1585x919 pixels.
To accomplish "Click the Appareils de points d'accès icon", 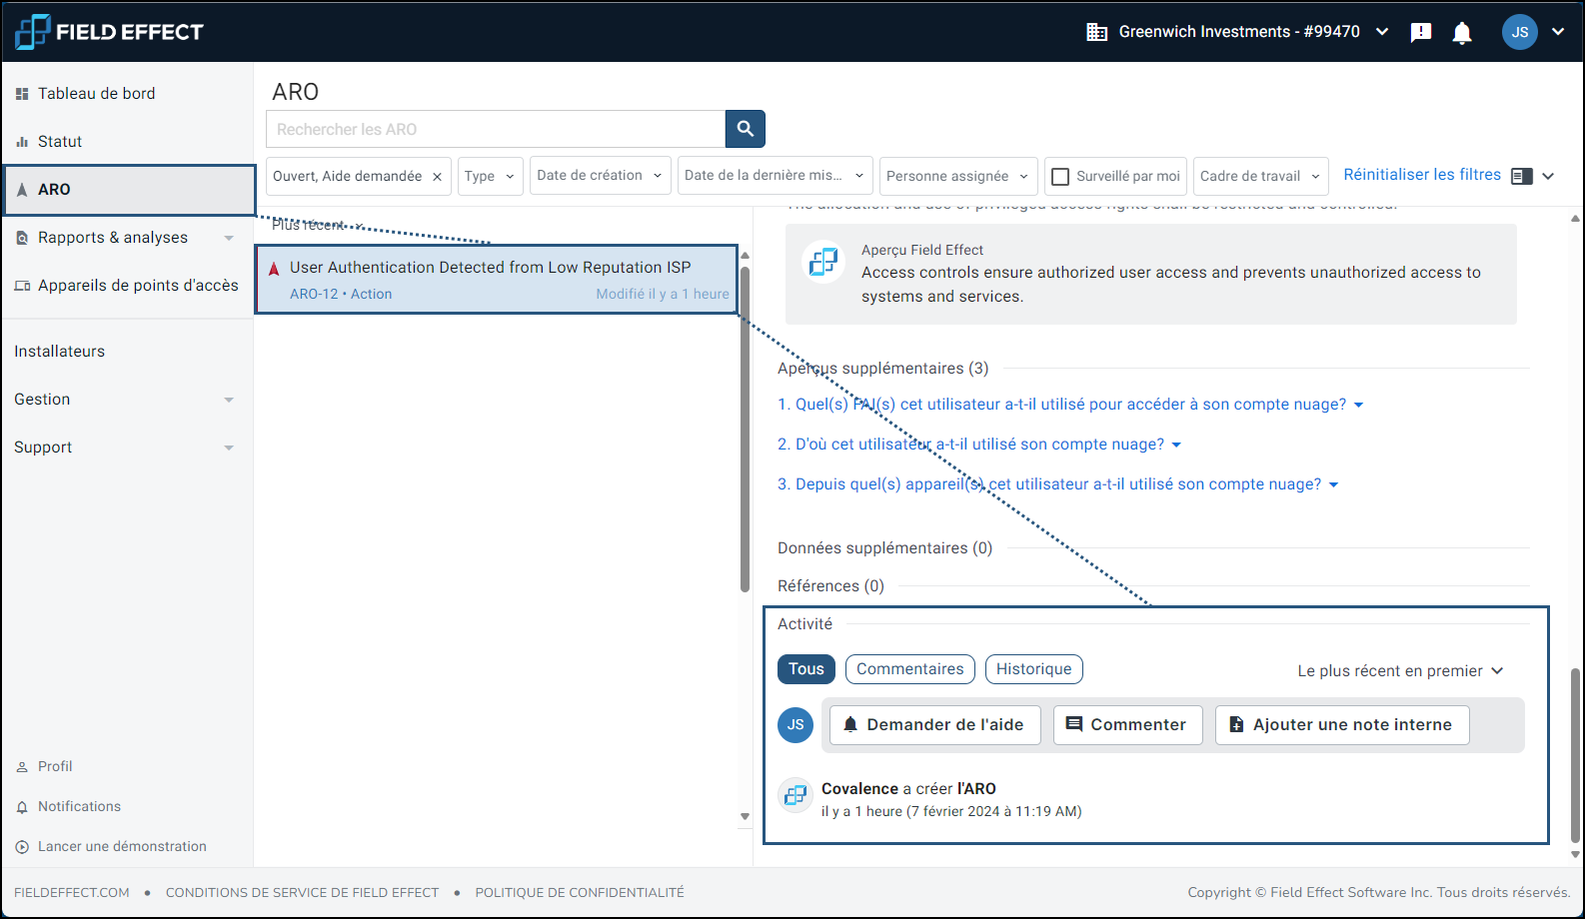I will click(x=22, y=286).
